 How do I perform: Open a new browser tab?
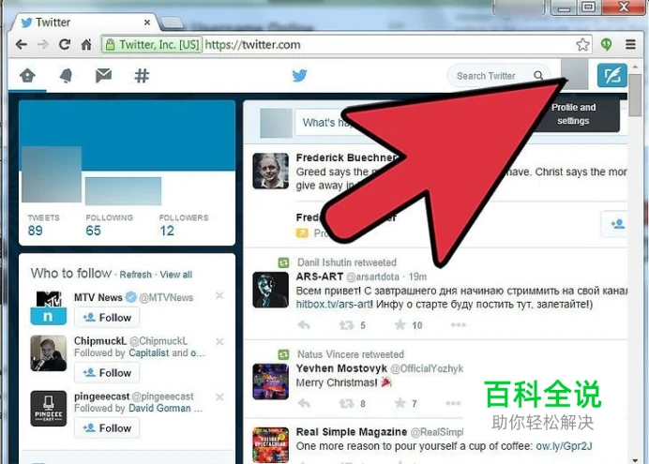pos(172,22)
